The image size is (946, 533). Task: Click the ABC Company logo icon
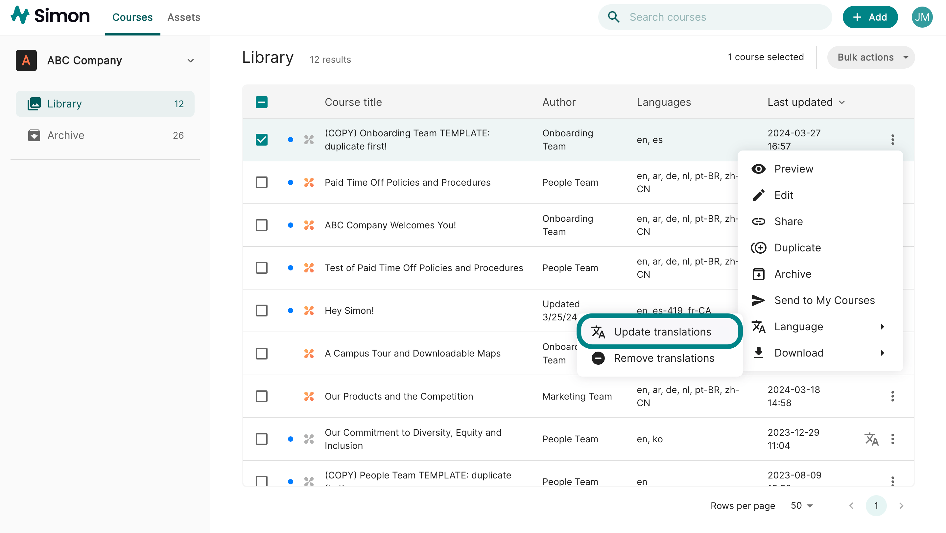(26, 60)
